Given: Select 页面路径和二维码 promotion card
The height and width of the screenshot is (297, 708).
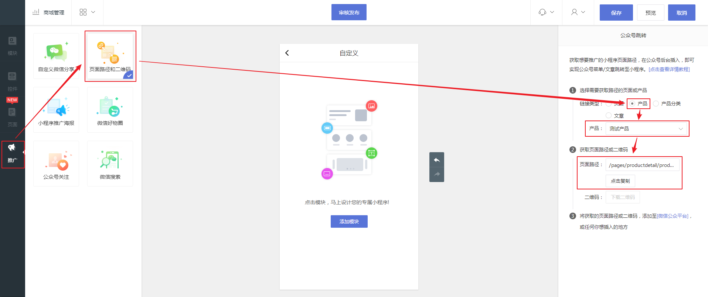Looking at the screenshot, I should [x=110, y=56].
